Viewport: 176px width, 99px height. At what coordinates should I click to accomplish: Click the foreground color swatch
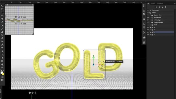tap(1, 73)
